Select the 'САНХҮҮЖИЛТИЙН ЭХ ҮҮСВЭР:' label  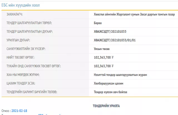coord(26,49)
